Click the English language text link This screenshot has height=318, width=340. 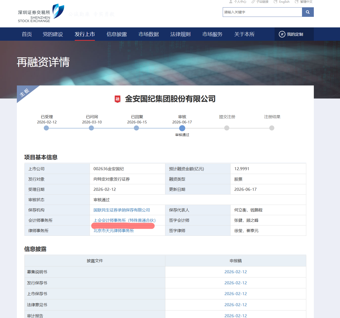pos(284,2)
